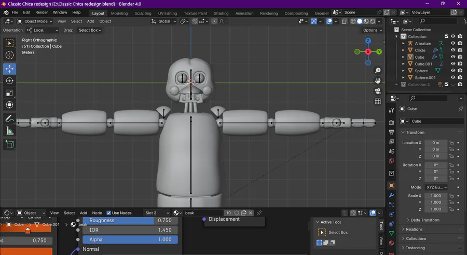Open the Tool properties tab
This screenshot has width=467, height=255.
(391, 110)
